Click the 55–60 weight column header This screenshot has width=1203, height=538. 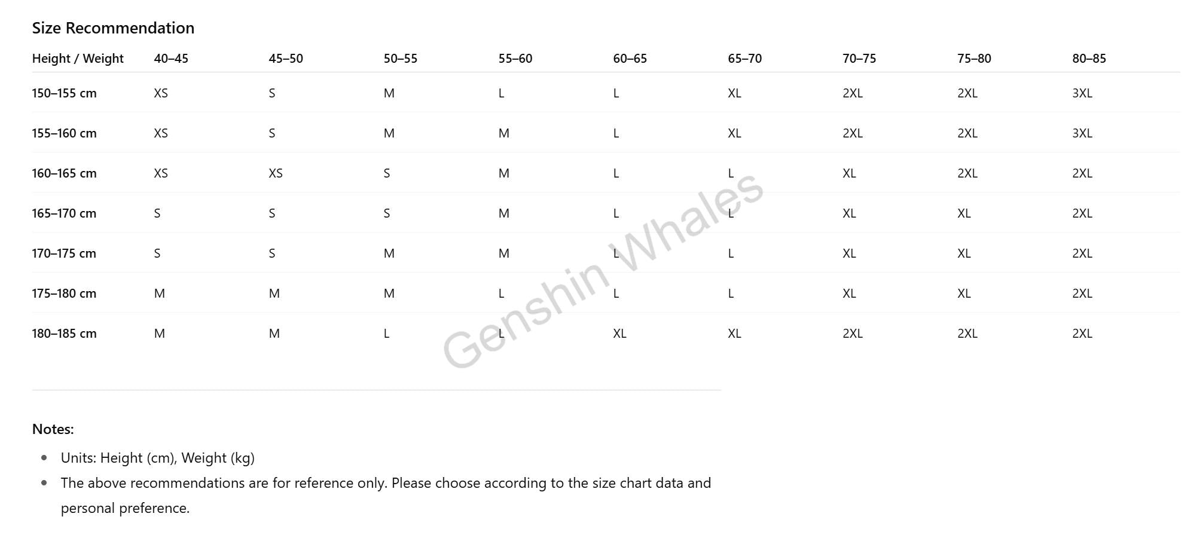click(x=515, y=59)
